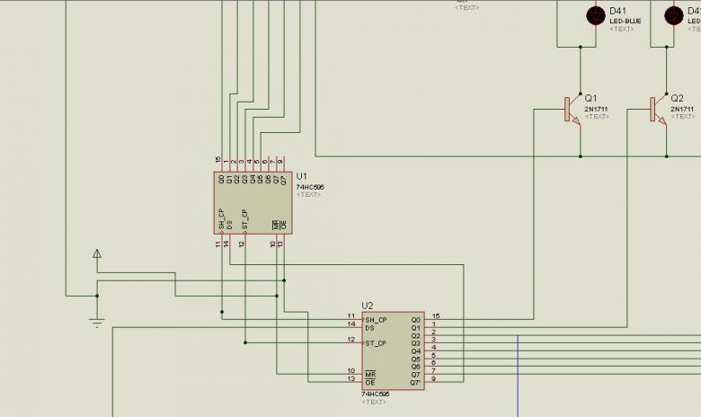Select the U2 74HC595 chip body
The image size is (701, 417).
(393, 350)
